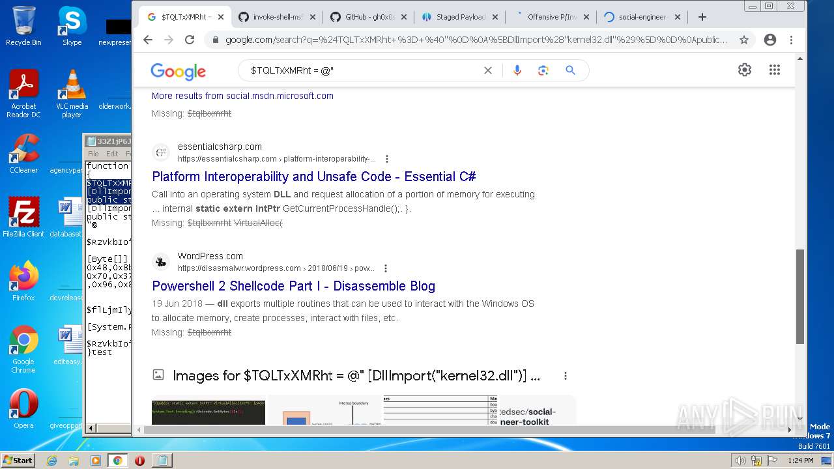Open Images for $TQLTxXMRht heading
Viewport: 834px width, 469px height.
point(356,376)
